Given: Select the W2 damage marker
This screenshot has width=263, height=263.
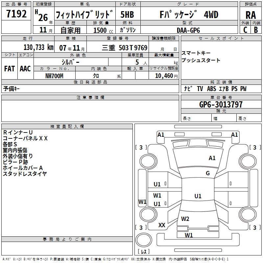Looking at the screenshot, I should pyautogui.click(x=185, y=219).
